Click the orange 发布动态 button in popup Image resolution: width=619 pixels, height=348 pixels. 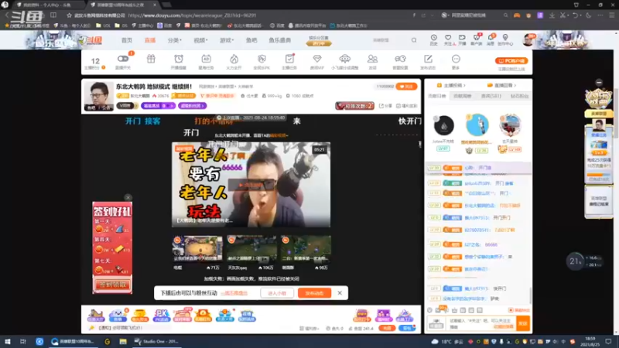click(315, 293)
